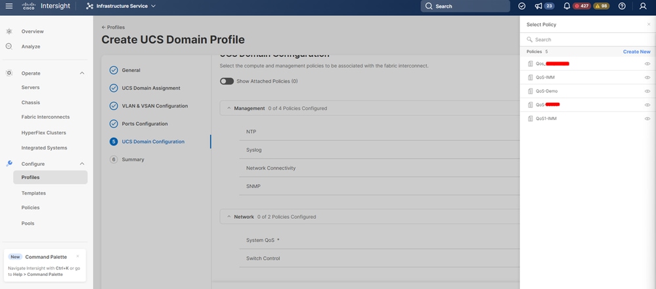
Task: Go to Analyze in sidebar
Action: [31, 47]
